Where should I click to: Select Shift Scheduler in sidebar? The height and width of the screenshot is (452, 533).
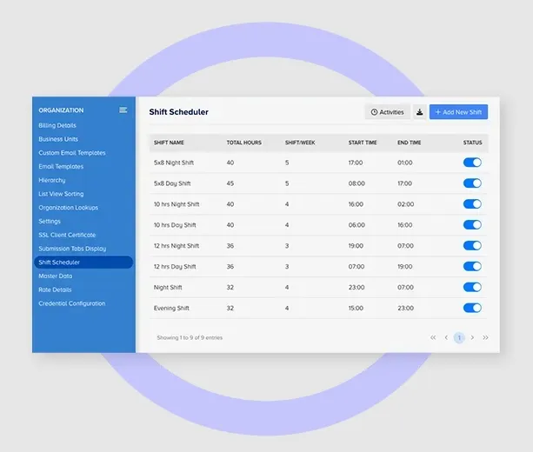(x=83, y=263)
